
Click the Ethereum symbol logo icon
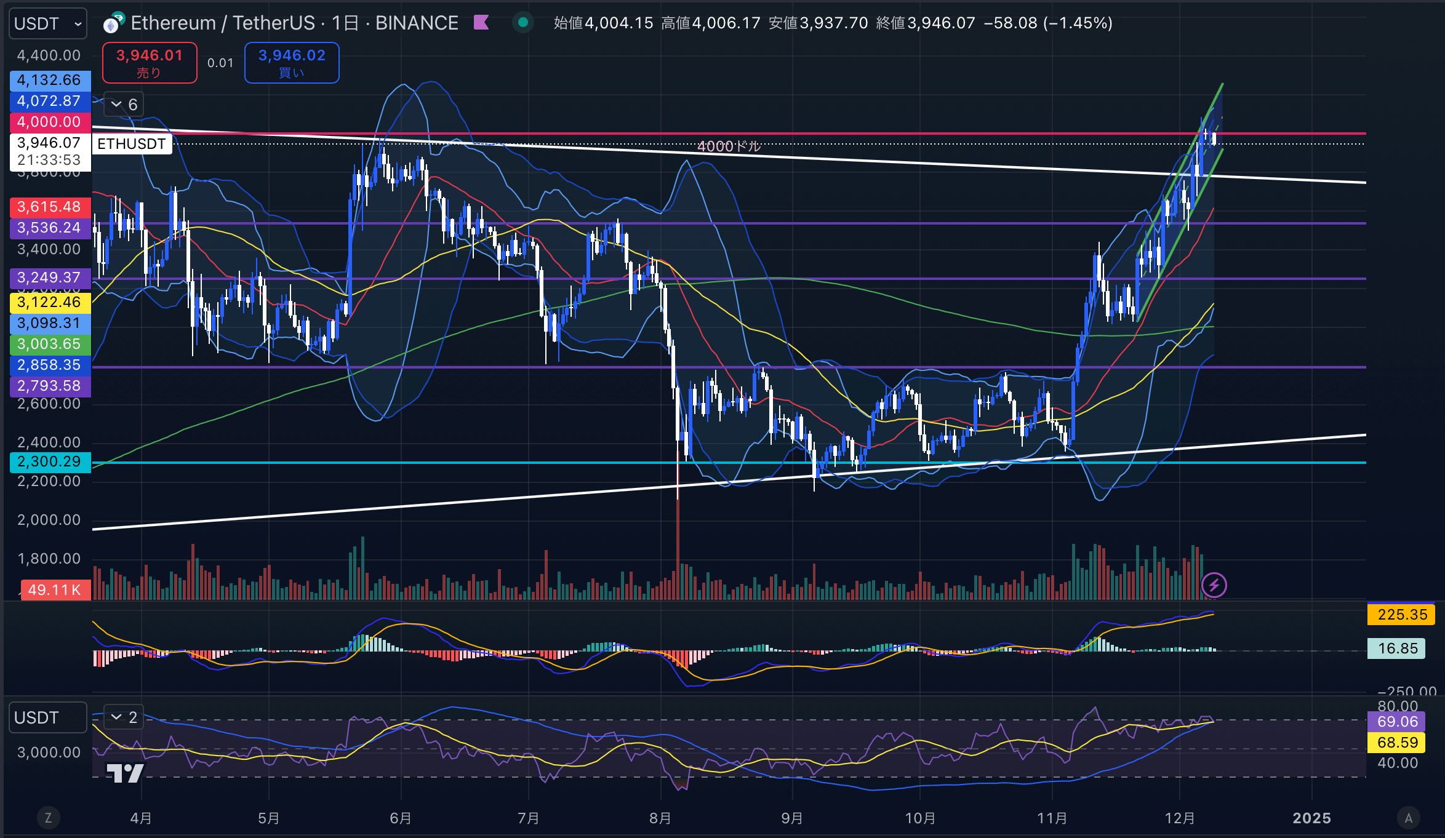113,23
